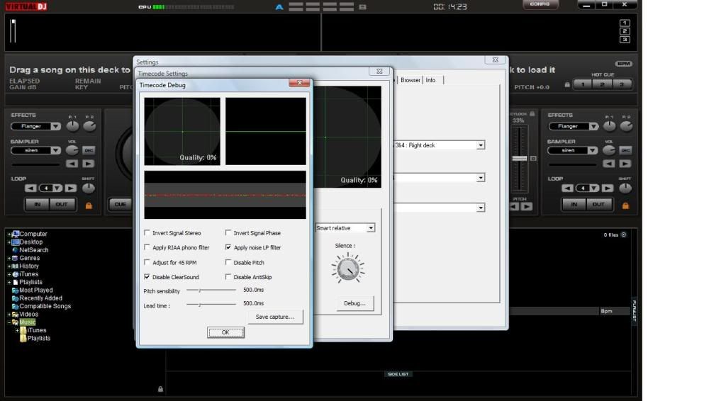Set left deck loop OUT point
The height and width of the screenshot is (401, 726).
pos(62,204)
